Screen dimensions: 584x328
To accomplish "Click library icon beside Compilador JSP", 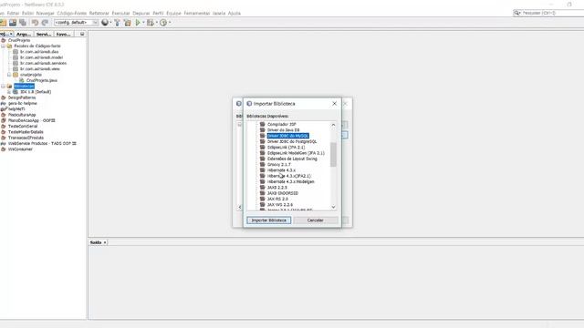I will [262, 124].
